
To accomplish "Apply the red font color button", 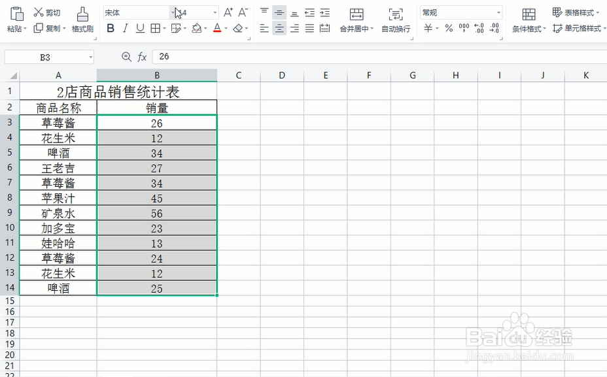I will pyautogui.click(x=217, y=28).
